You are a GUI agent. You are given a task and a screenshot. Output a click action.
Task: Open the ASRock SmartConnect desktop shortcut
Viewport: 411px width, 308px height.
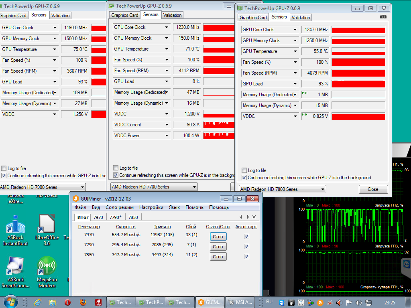click(15, 272)
